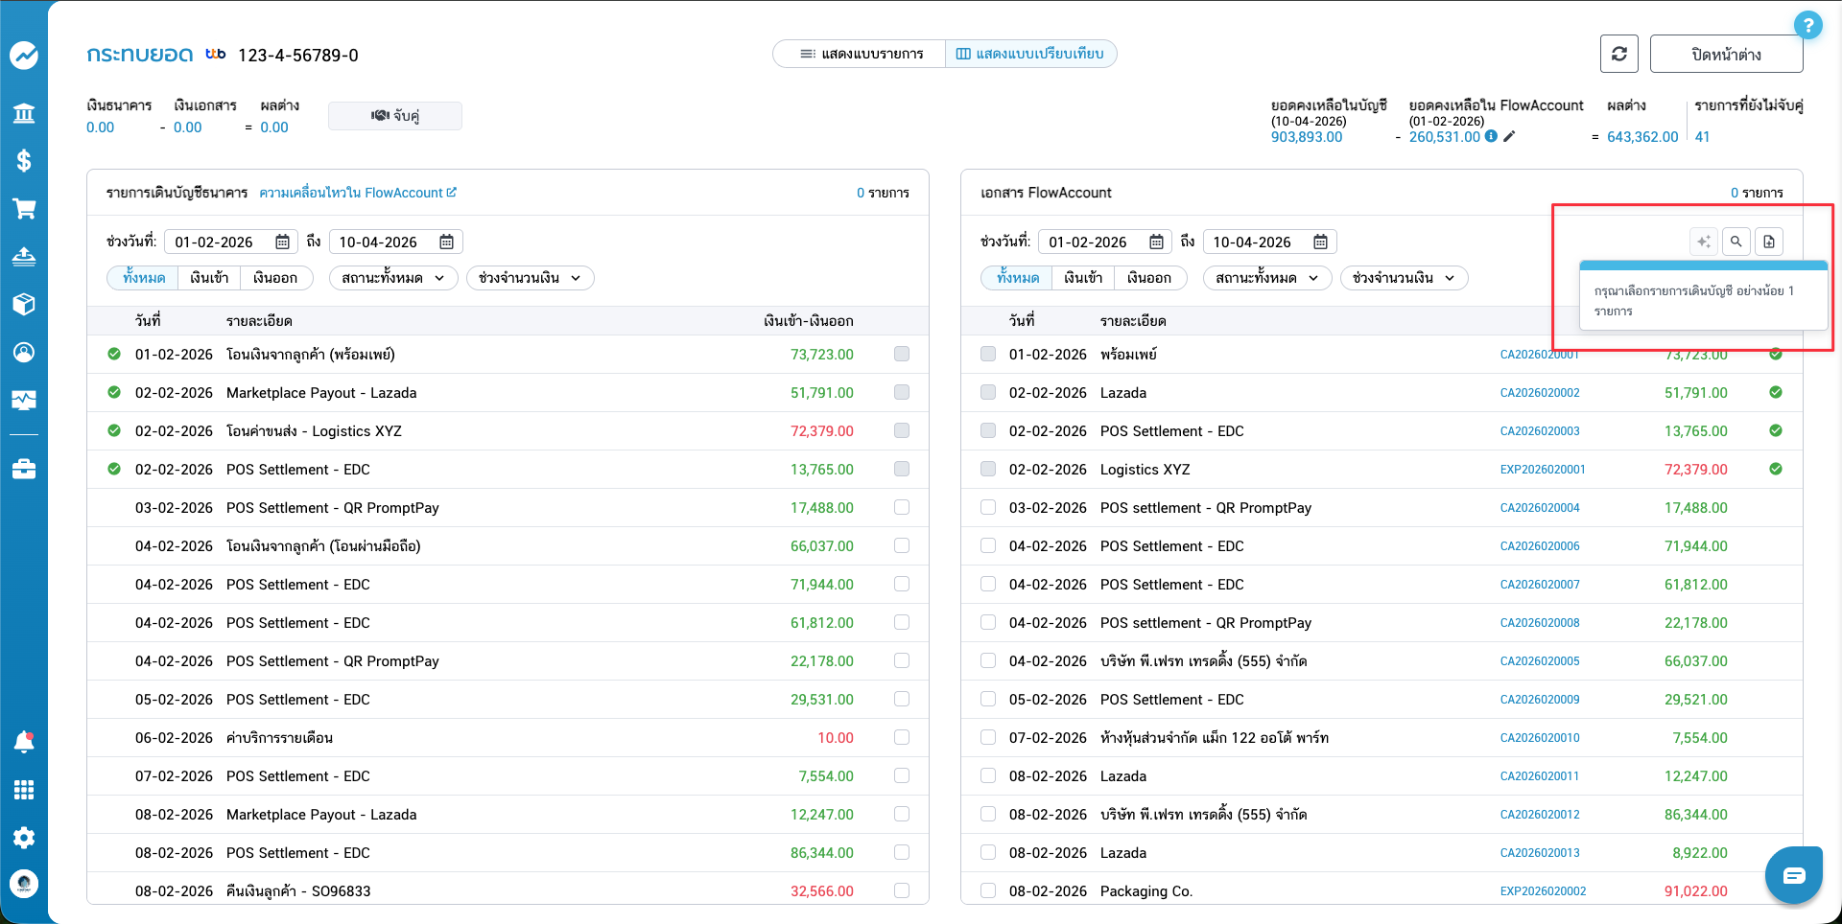
Task: Click the pencil edit icon beside 260,531.00
Action: click(x=1509, y=136)
